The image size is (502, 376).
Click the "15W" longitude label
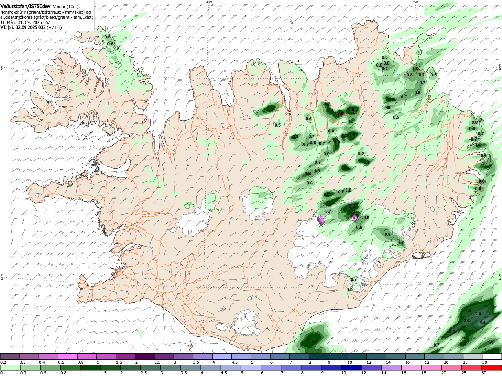(415, 2)
